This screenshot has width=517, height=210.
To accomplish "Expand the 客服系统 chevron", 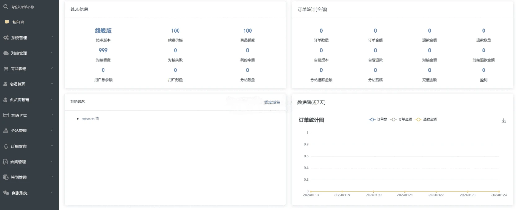I will 52,192.
